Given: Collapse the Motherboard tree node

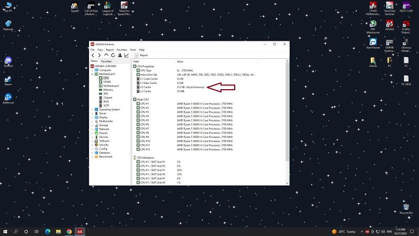Looking at the screenshot, I should [92, 74].
